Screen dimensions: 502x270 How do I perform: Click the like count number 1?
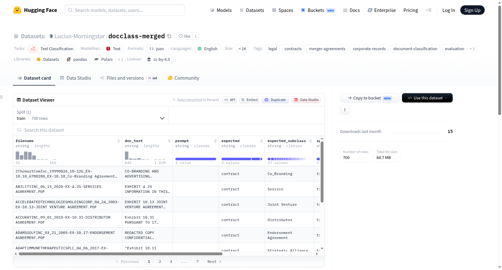(195, 36)
